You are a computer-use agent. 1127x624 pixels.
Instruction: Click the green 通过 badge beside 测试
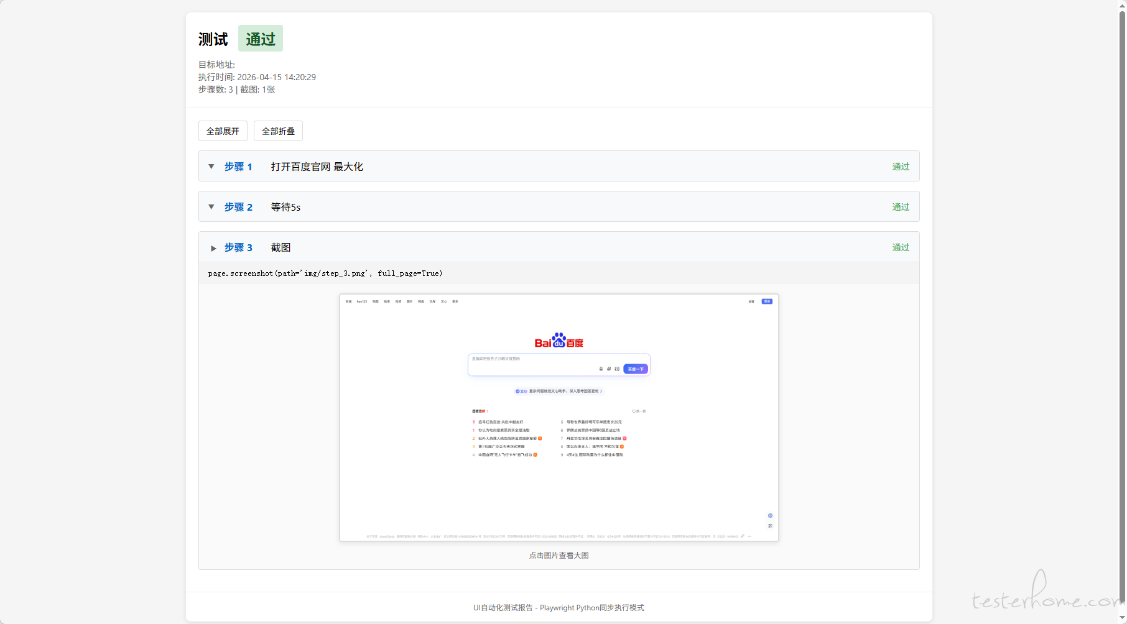[260, 39]
